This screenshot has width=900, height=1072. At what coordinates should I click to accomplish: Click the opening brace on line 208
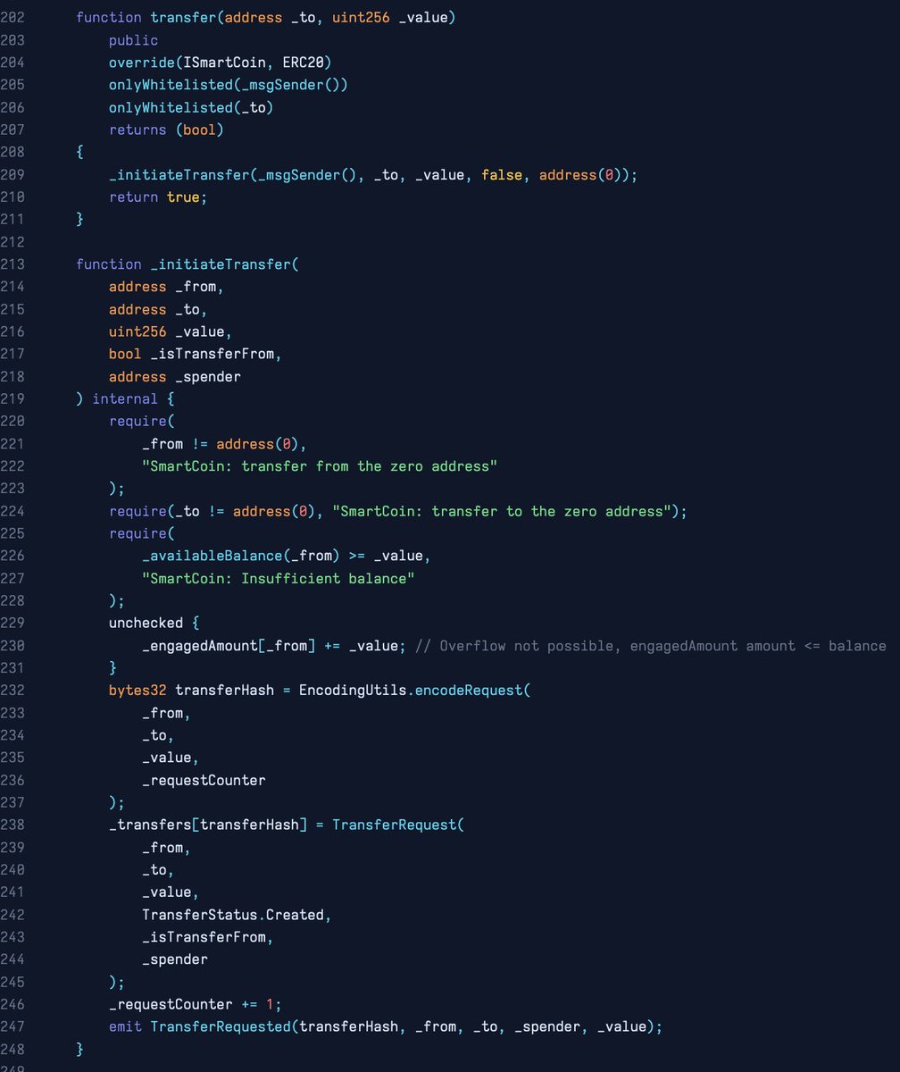point(79,152)
